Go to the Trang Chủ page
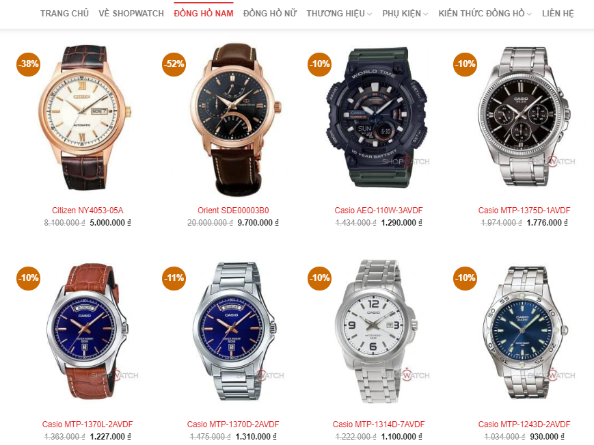Viewport: 594px width, 445px height. [x=64, y=14]
